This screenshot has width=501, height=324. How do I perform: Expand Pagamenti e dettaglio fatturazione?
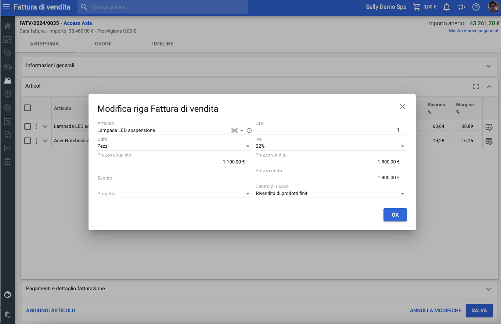click(x=489, y=289)
